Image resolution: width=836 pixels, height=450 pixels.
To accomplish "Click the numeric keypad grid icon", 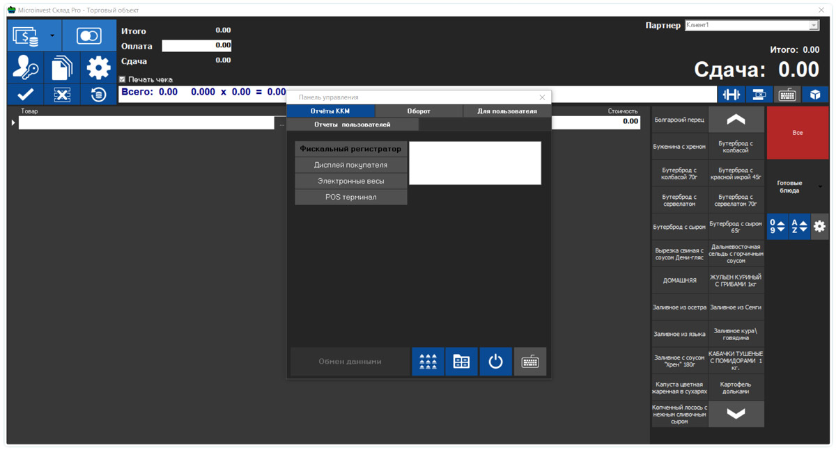I will (428, 362).
